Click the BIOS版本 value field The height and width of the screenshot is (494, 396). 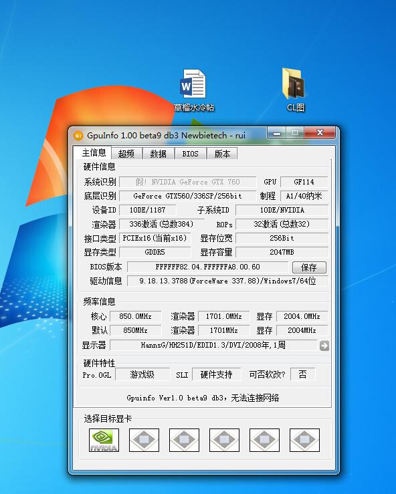[x=207, y=267]
